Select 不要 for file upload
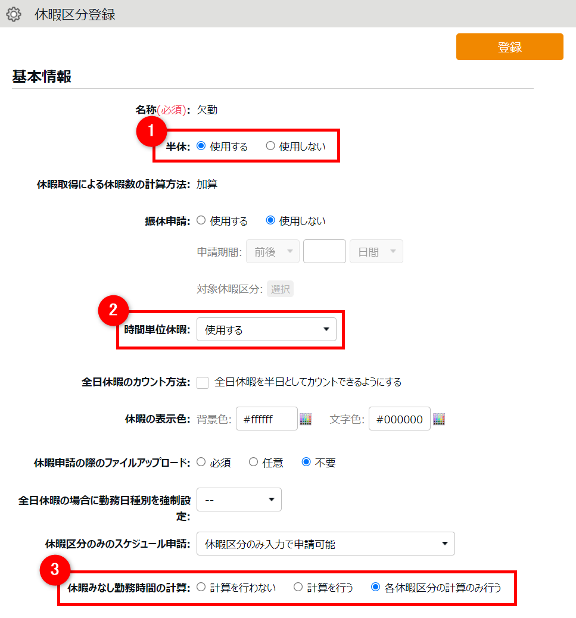Image resolution: width=576 pixels, height=618 pixels. [x=306, y=462]
